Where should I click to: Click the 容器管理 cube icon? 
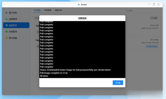click(x=6, y=19)
